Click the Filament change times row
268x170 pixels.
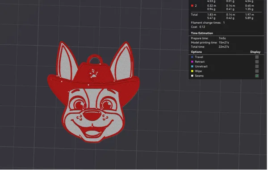[208, 23]
